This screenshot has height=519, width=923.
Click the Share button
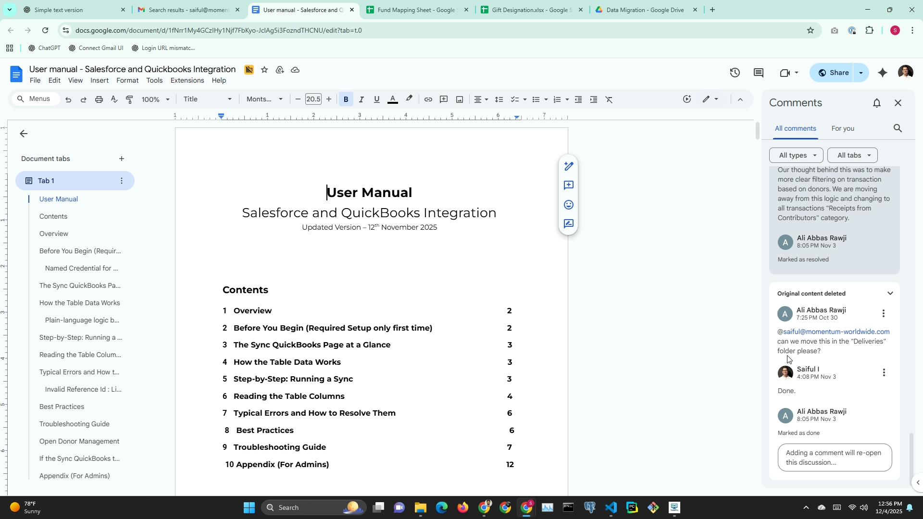(x=833, y=73)
